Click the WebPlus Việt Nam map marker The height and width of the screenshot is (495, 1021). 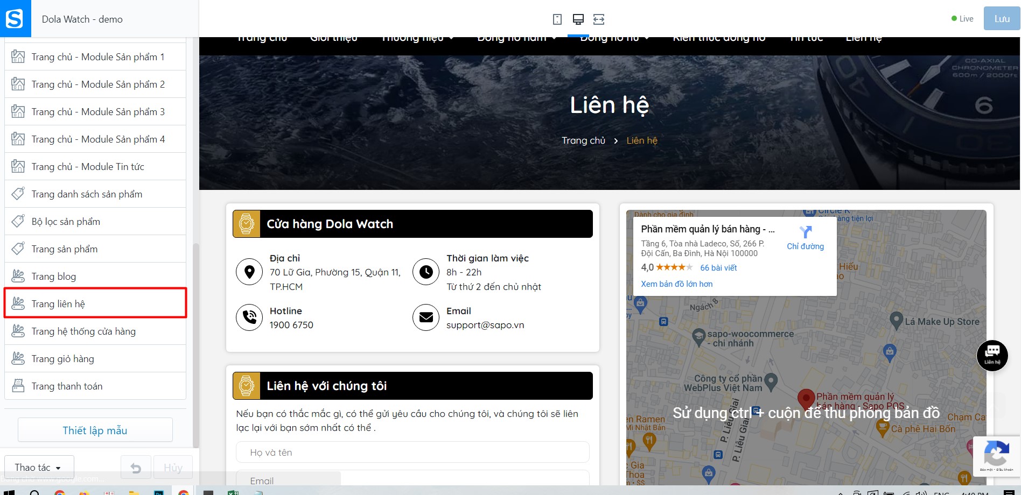click(771, 382)
